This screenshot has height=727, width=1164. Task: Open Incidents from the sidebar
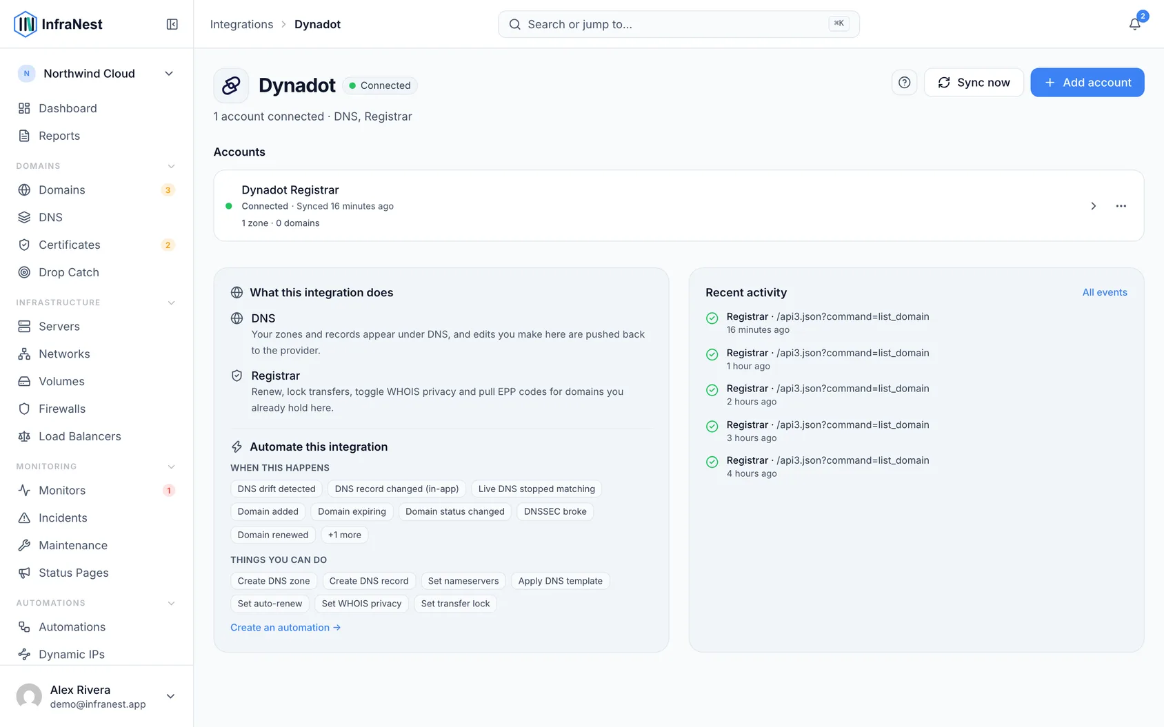tap(97, 518)
